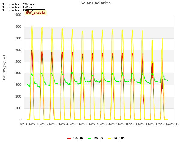Click the Nov 15 x-axis tick label
This screenshot has width=192, height=144.
point(174,124)
